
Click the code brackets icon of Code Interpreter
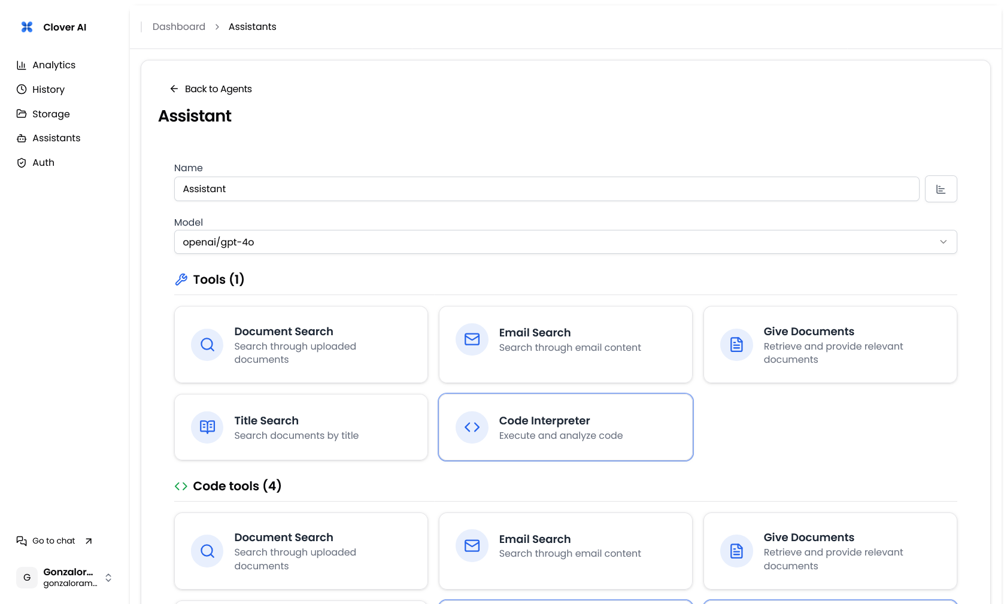tap(472, 427)
